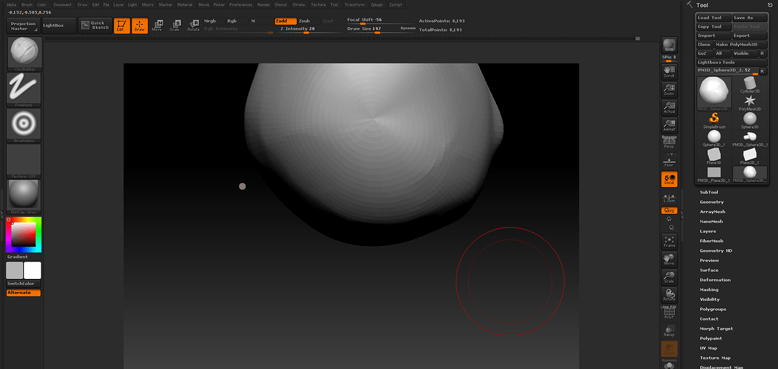Expand the SubTool subpalette
This screenshot has height=369, width=778.
tap(709, 192)
